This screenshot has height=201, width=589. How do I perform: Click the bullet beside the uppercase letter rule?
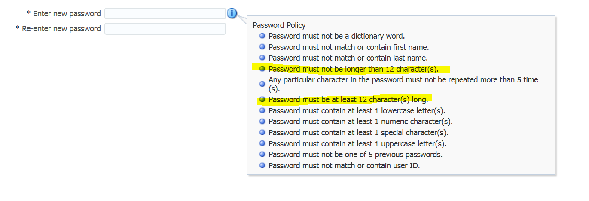[x=262, y=143]
